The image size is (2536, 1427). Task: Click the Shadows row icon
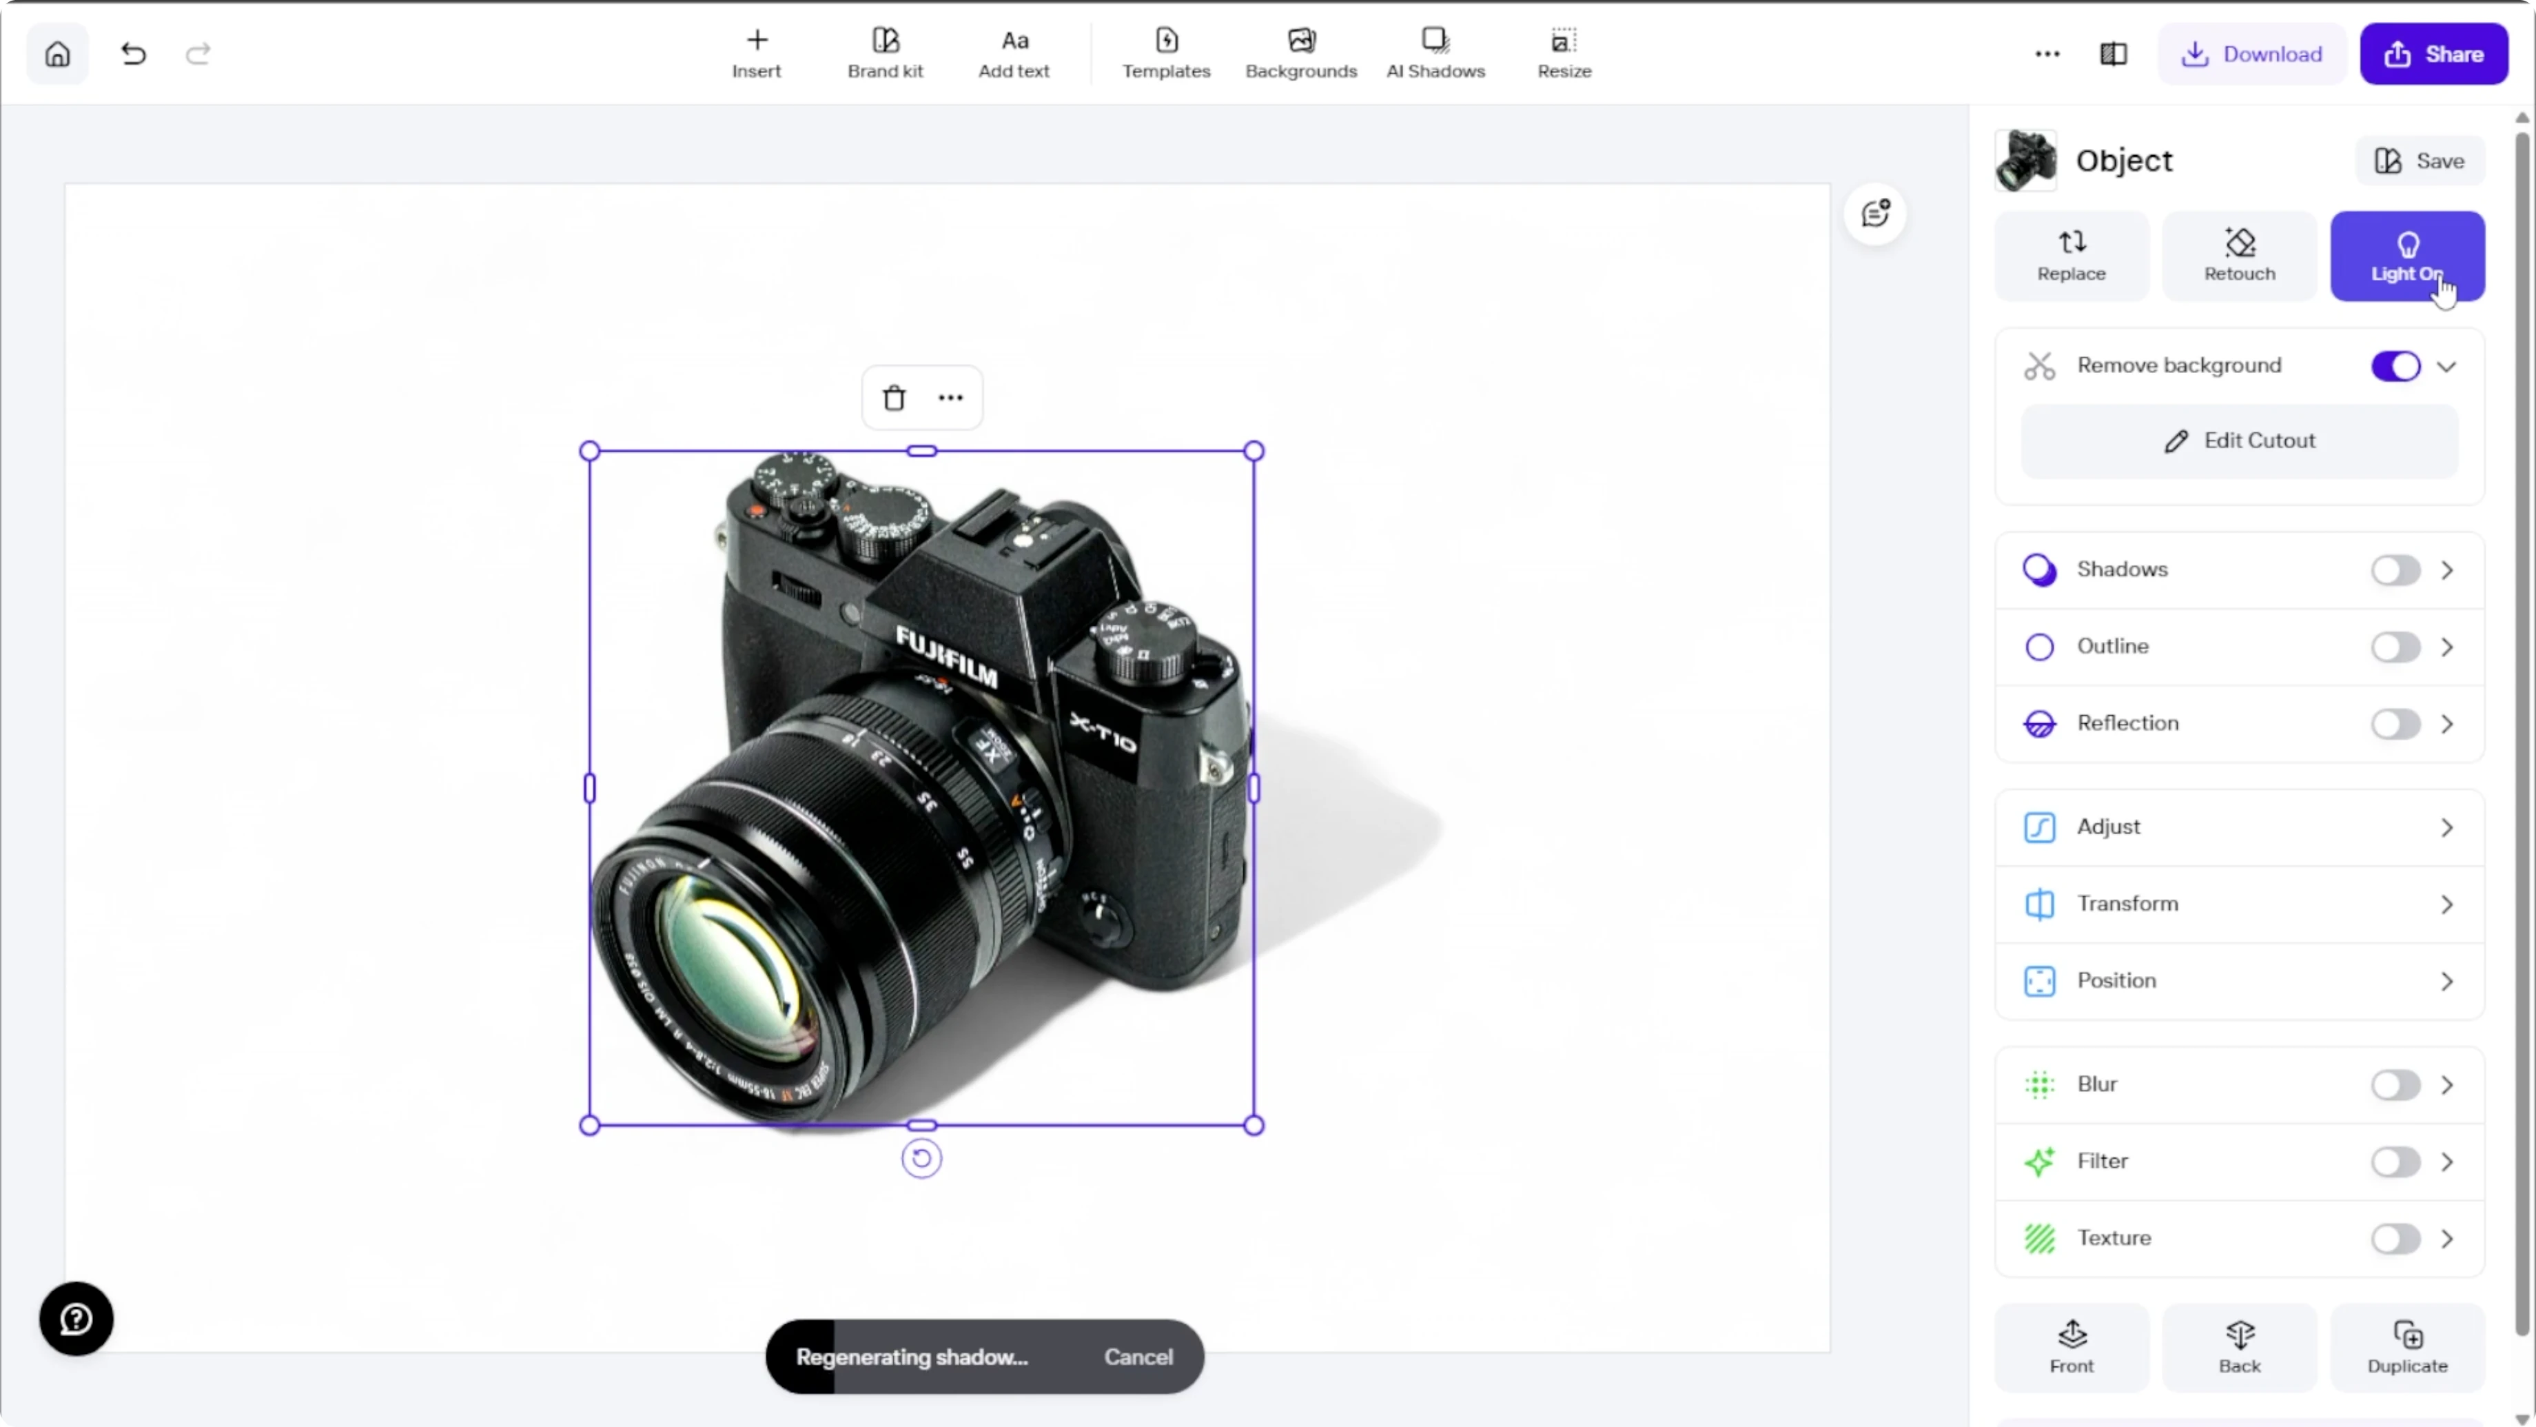(2039, 570)
